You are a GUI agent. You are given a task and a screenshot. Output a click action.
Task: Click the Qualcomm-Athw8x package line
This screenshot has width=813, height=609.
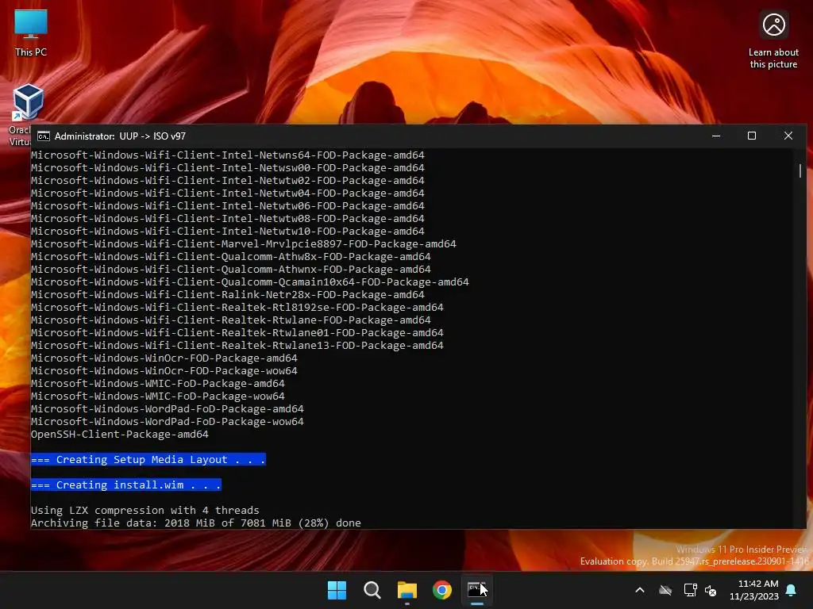(x=231, y=256)
